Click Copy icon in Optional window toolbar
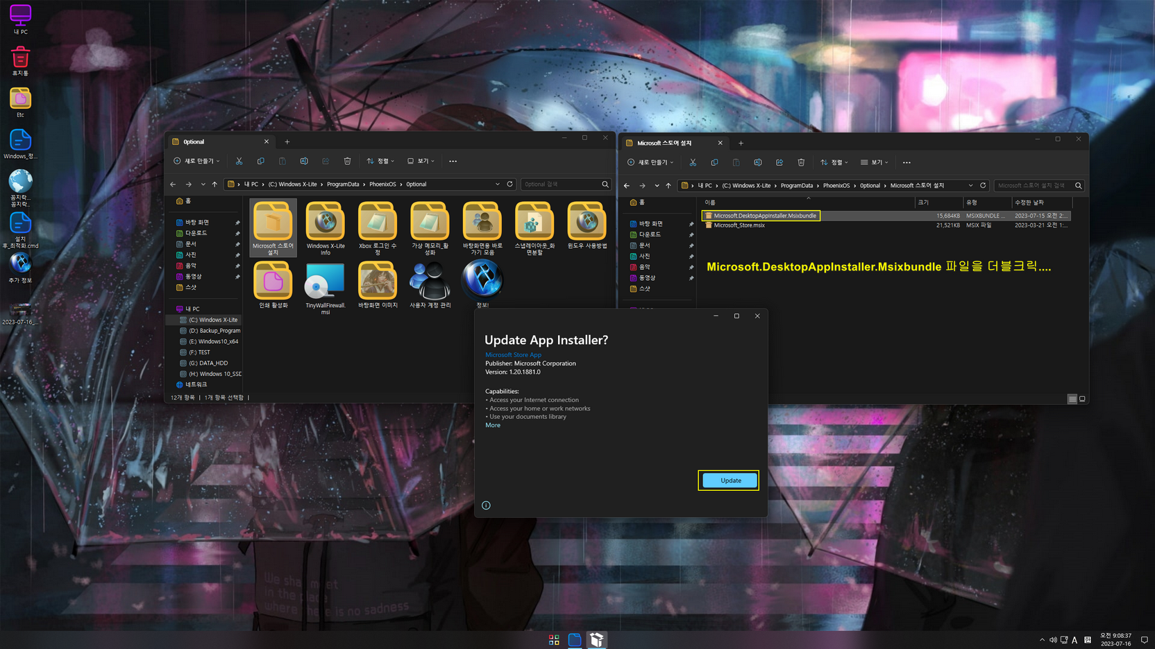The height and width of the screenshot is (649, 1155). tap(260, 161)
